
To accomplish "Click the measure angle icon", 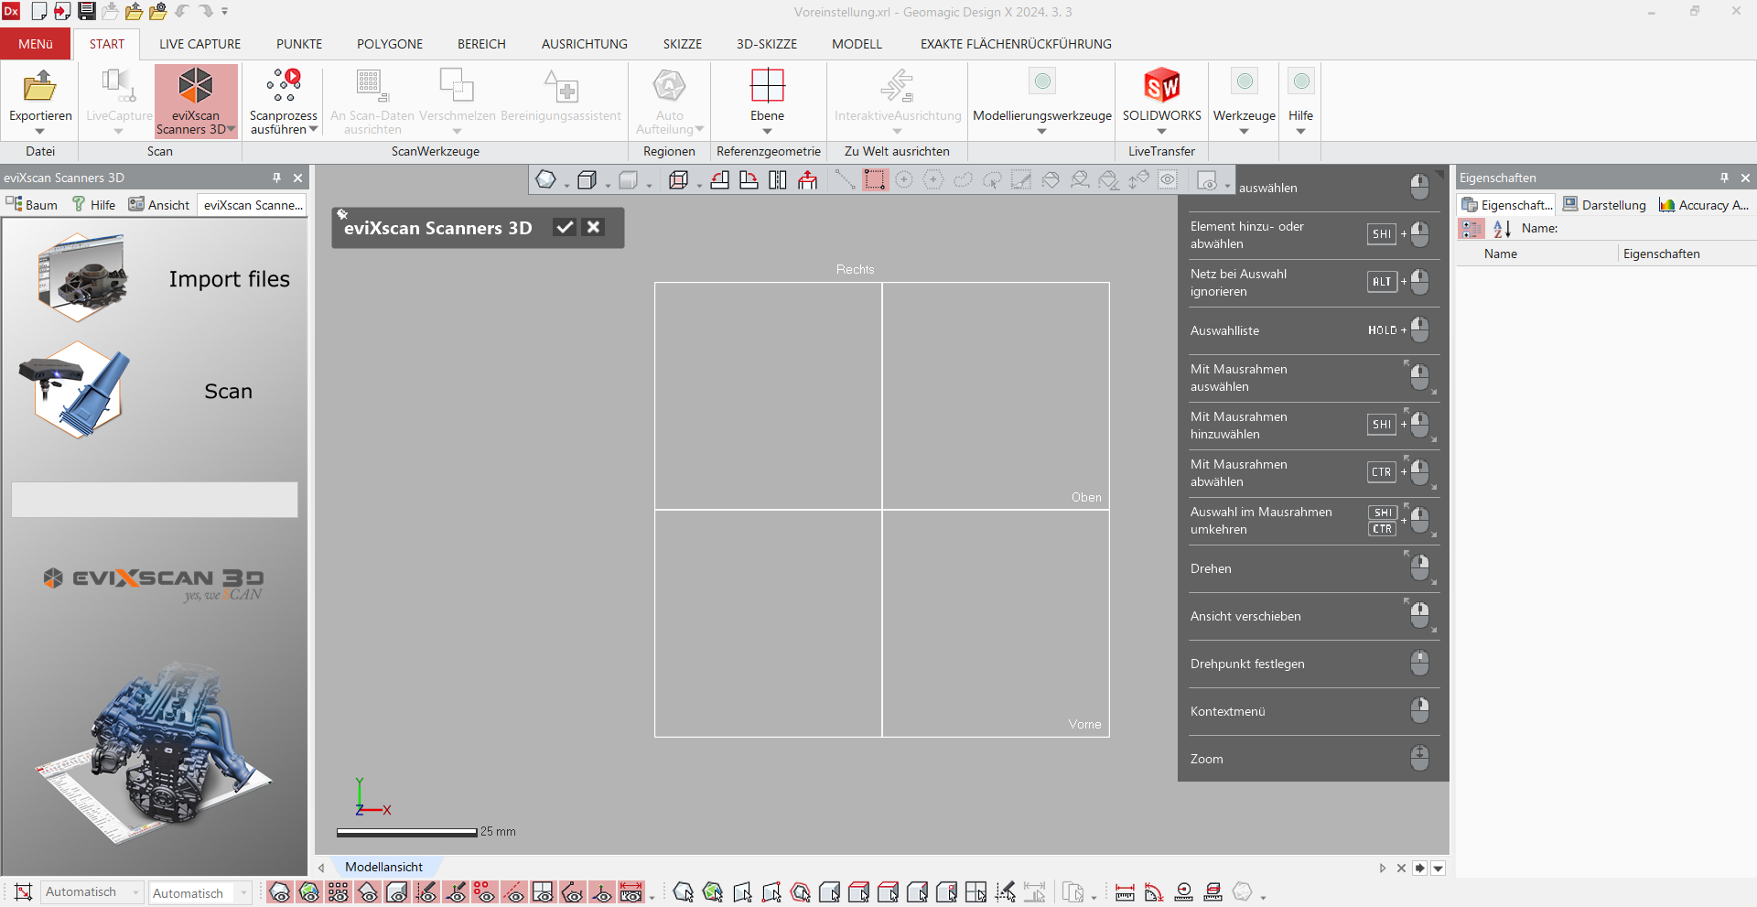I will click(1154, 892).
